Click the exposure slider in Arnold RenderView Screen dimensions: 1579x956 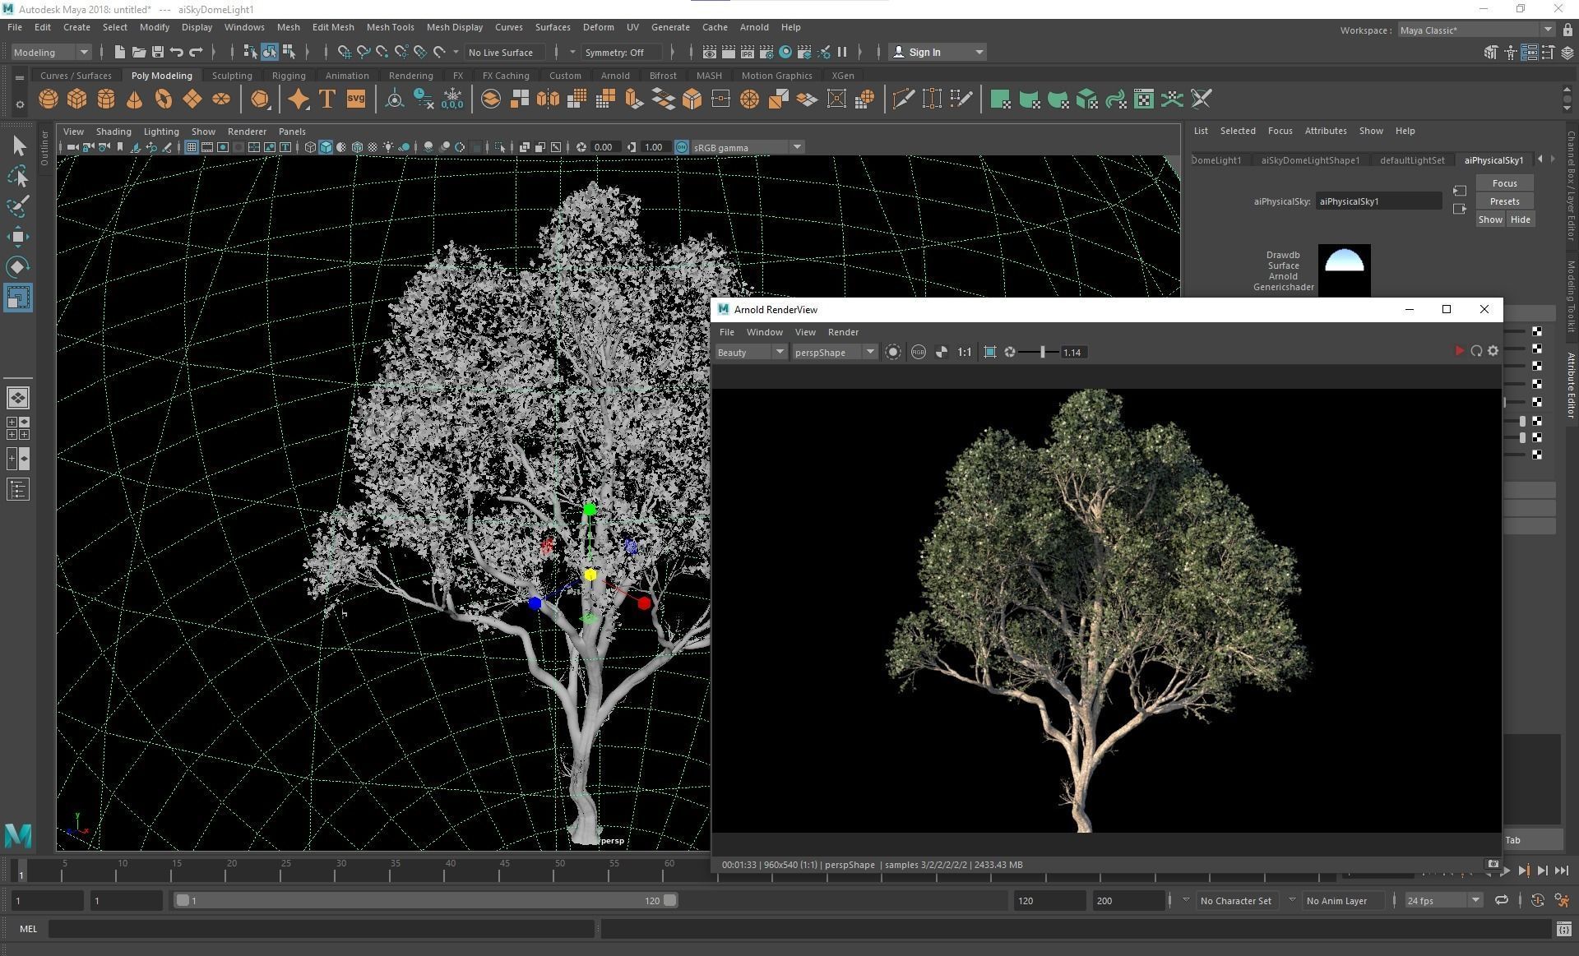[1039, 352]
